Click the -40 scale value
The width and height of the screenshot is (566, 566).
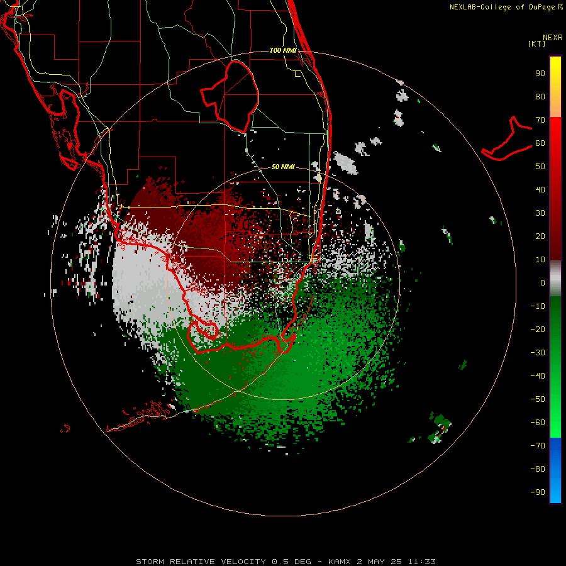[538, 376]
